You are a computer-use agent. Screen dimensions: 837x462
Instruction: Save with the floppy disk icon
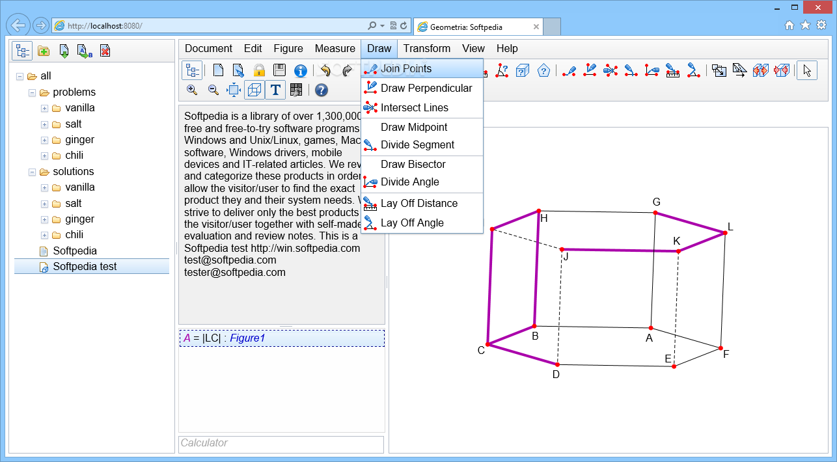[x=279, y=70]
